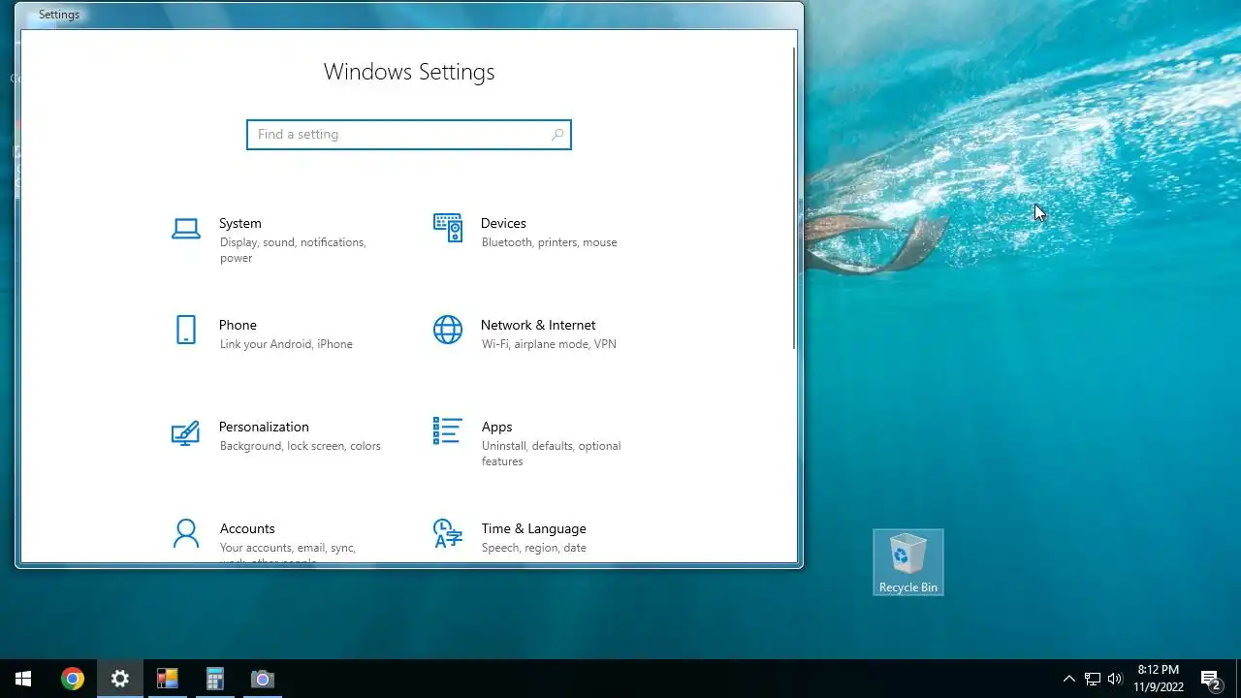Viewport: 1241px width, 698px height.
Task: Click 'Bluetooth, printers, mouse' description
Action: point(549,242)
